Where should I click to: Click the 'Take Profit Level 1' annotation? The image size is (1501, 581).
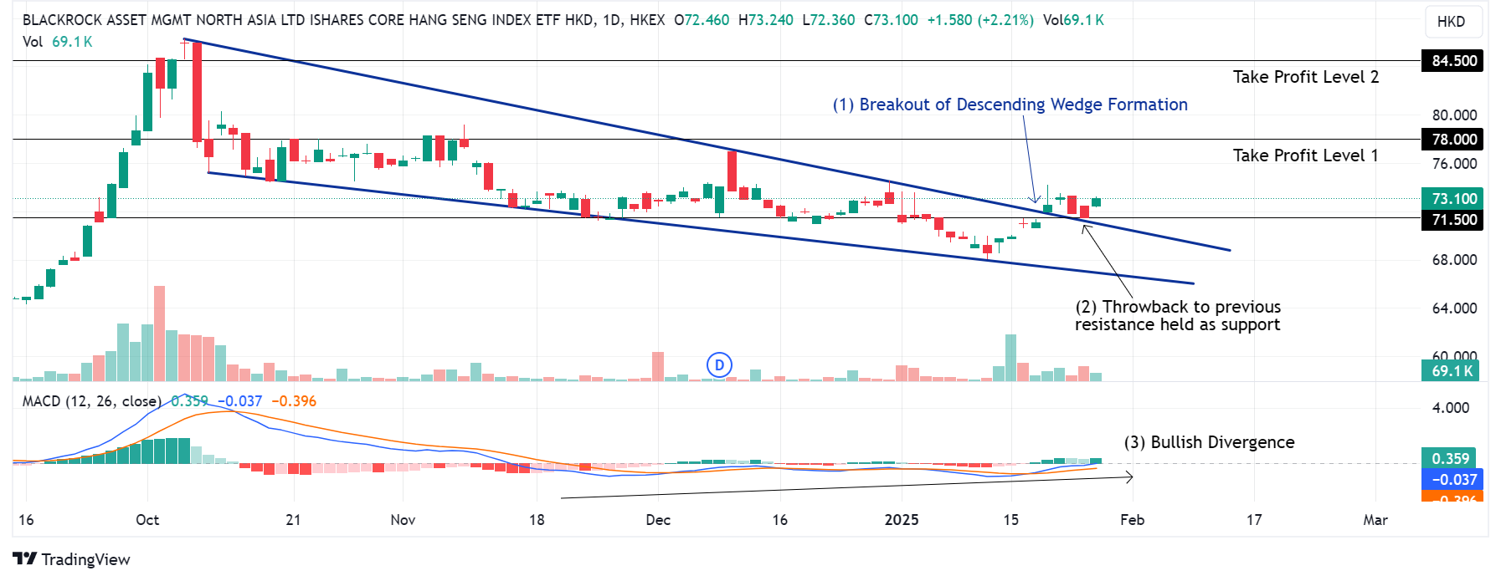coord(1306,155)
